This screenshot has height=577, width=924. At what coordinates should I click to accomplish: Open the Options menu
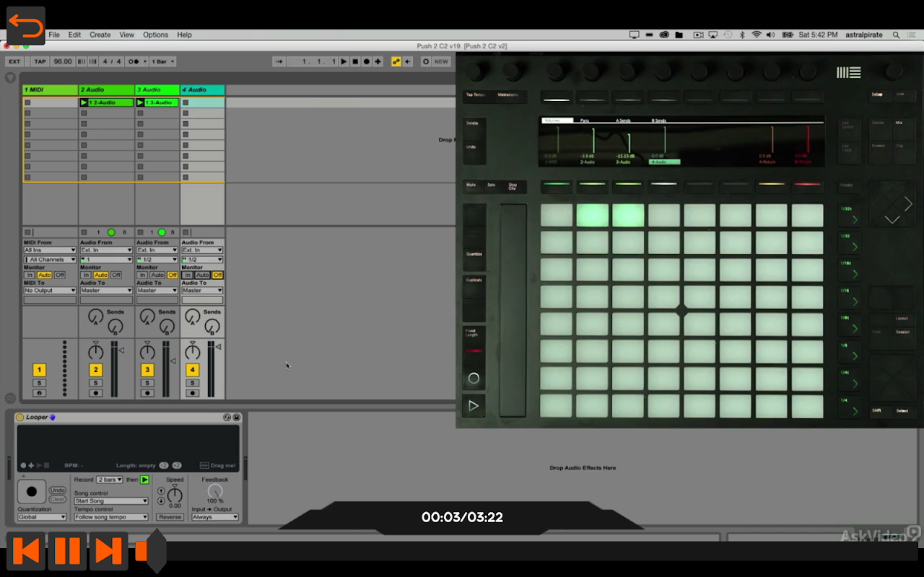pyautogui.click(x=155, y=35)
